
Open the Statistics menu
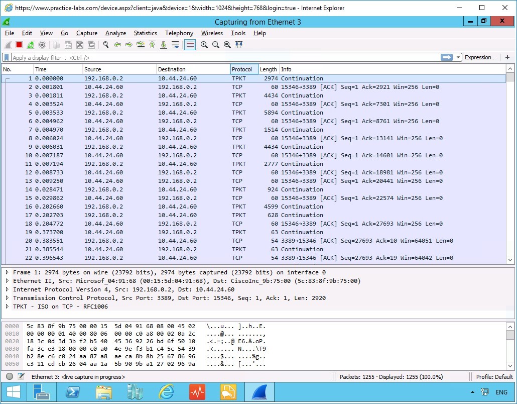tap(146, 33)
